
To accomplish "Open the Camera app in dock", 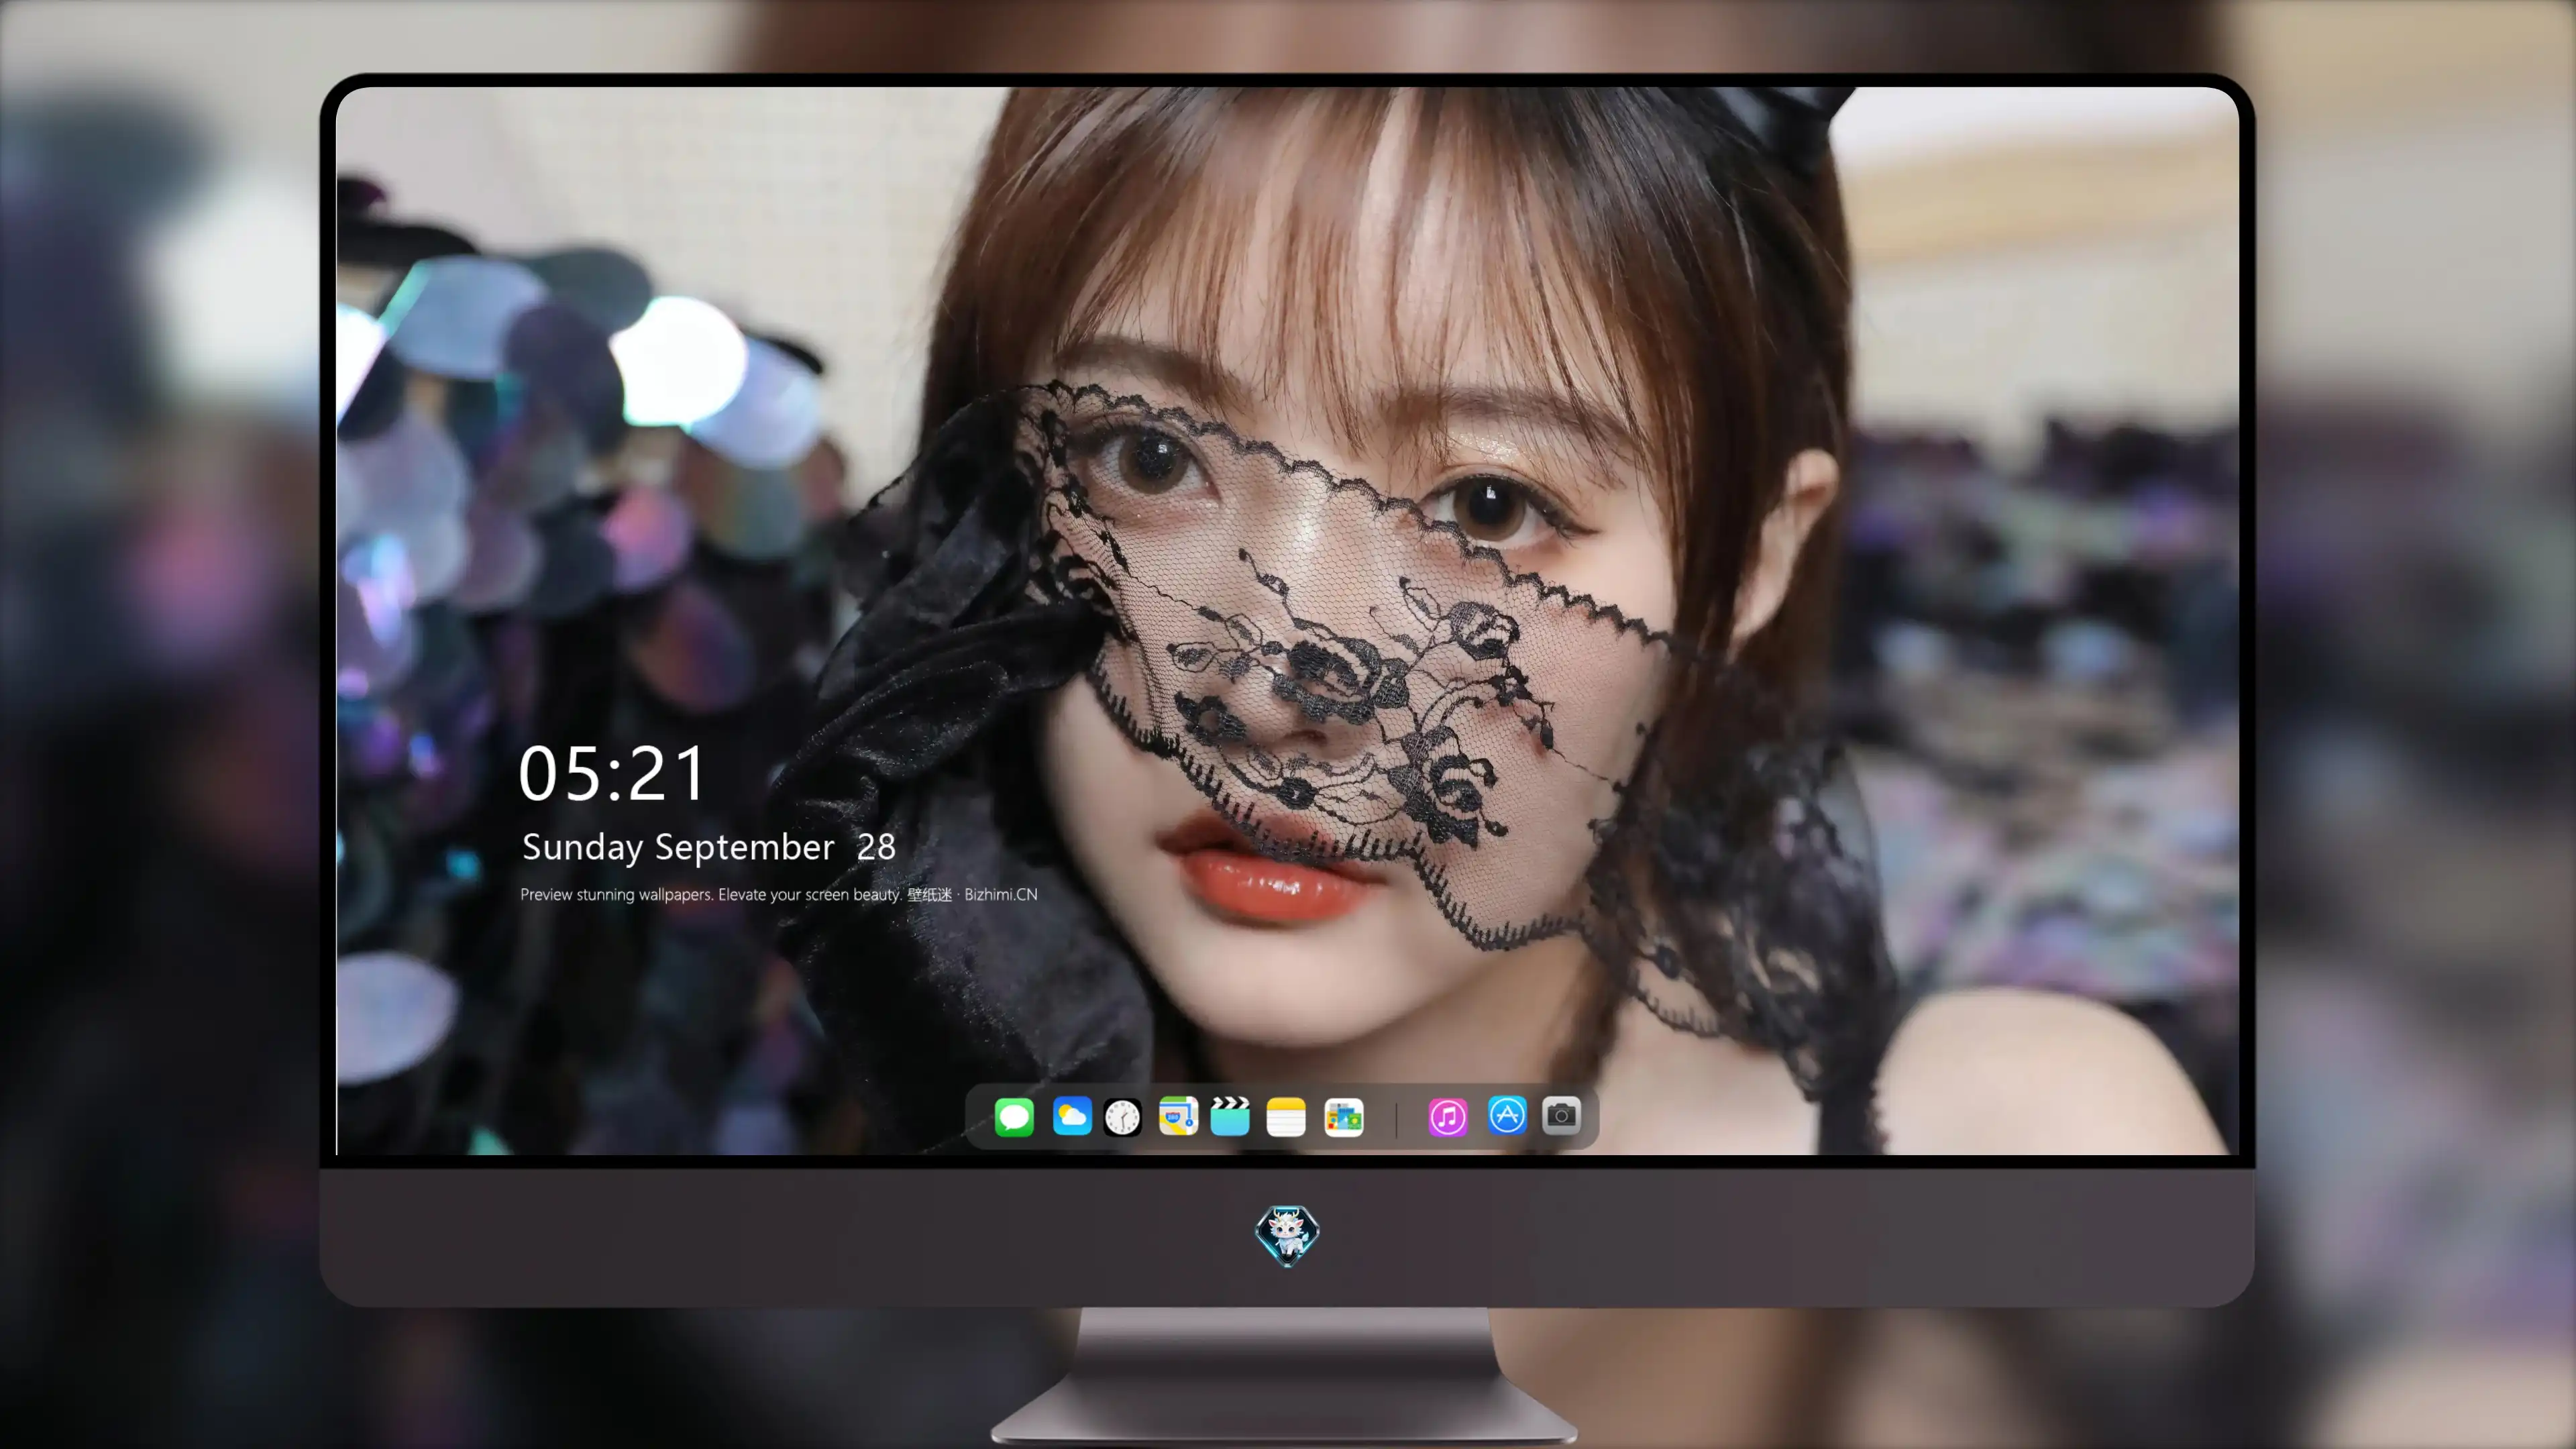I will (1561, 1115).
